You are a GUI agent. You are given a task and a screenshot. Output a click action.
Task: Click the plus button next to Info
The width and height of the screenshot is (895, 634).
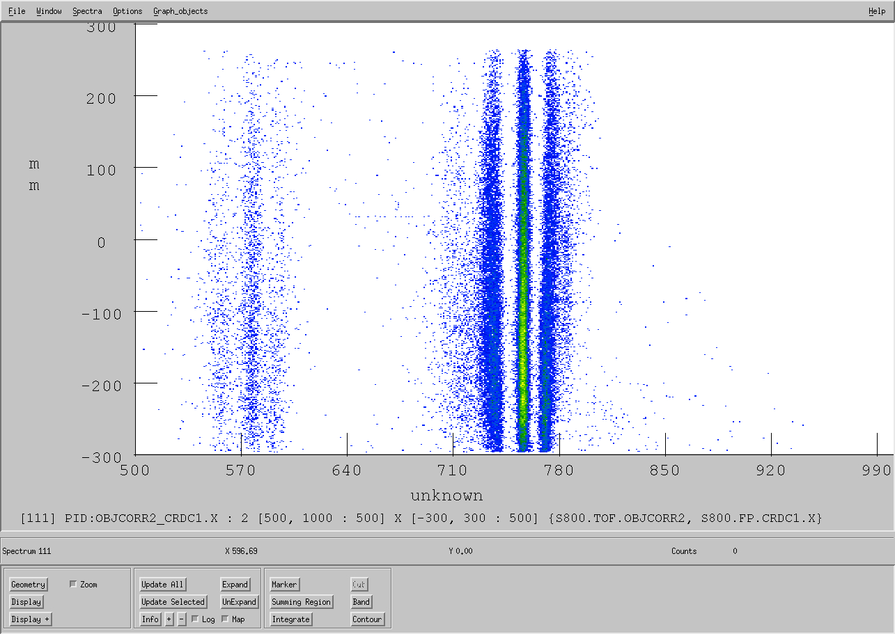169,619
